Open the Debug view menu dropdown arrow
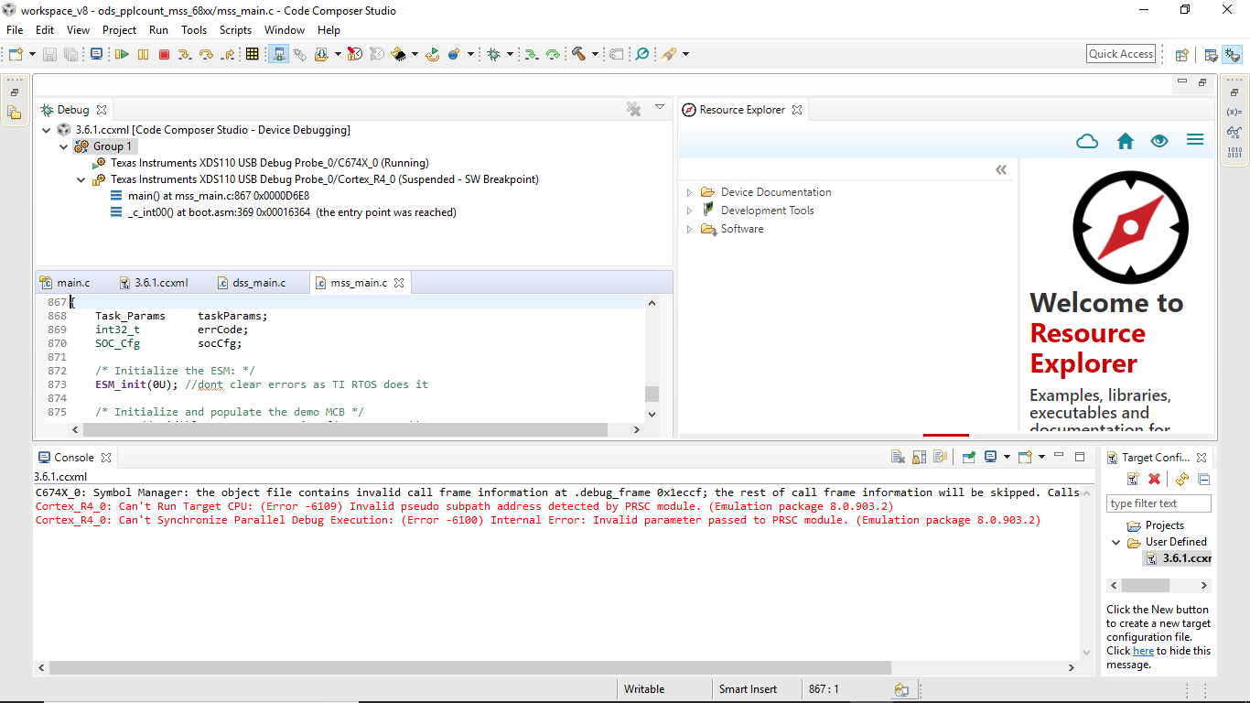The height and width of the screenshot is (703, 1250). coord(660,108)
